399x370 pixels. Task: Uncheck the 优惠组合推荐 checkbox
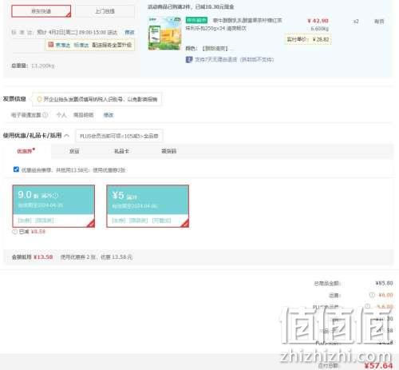coord(16,169)
